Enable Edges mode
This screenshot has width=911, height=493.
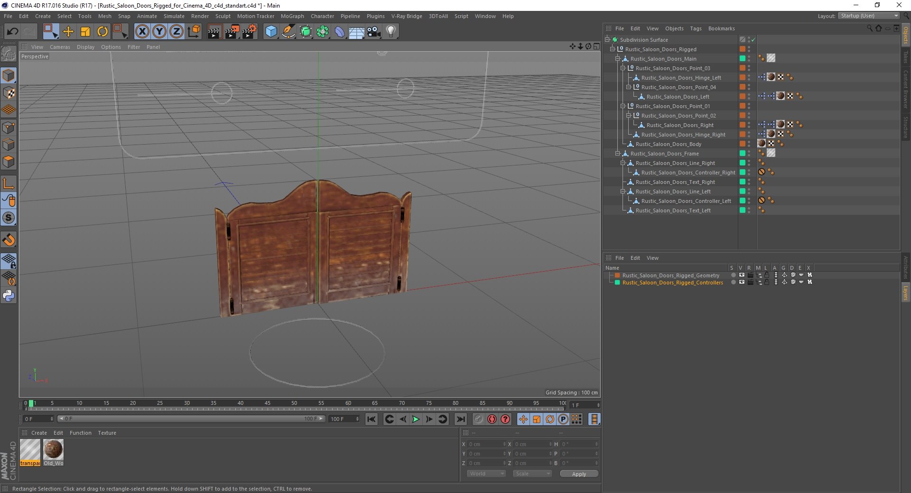(9, 145)
